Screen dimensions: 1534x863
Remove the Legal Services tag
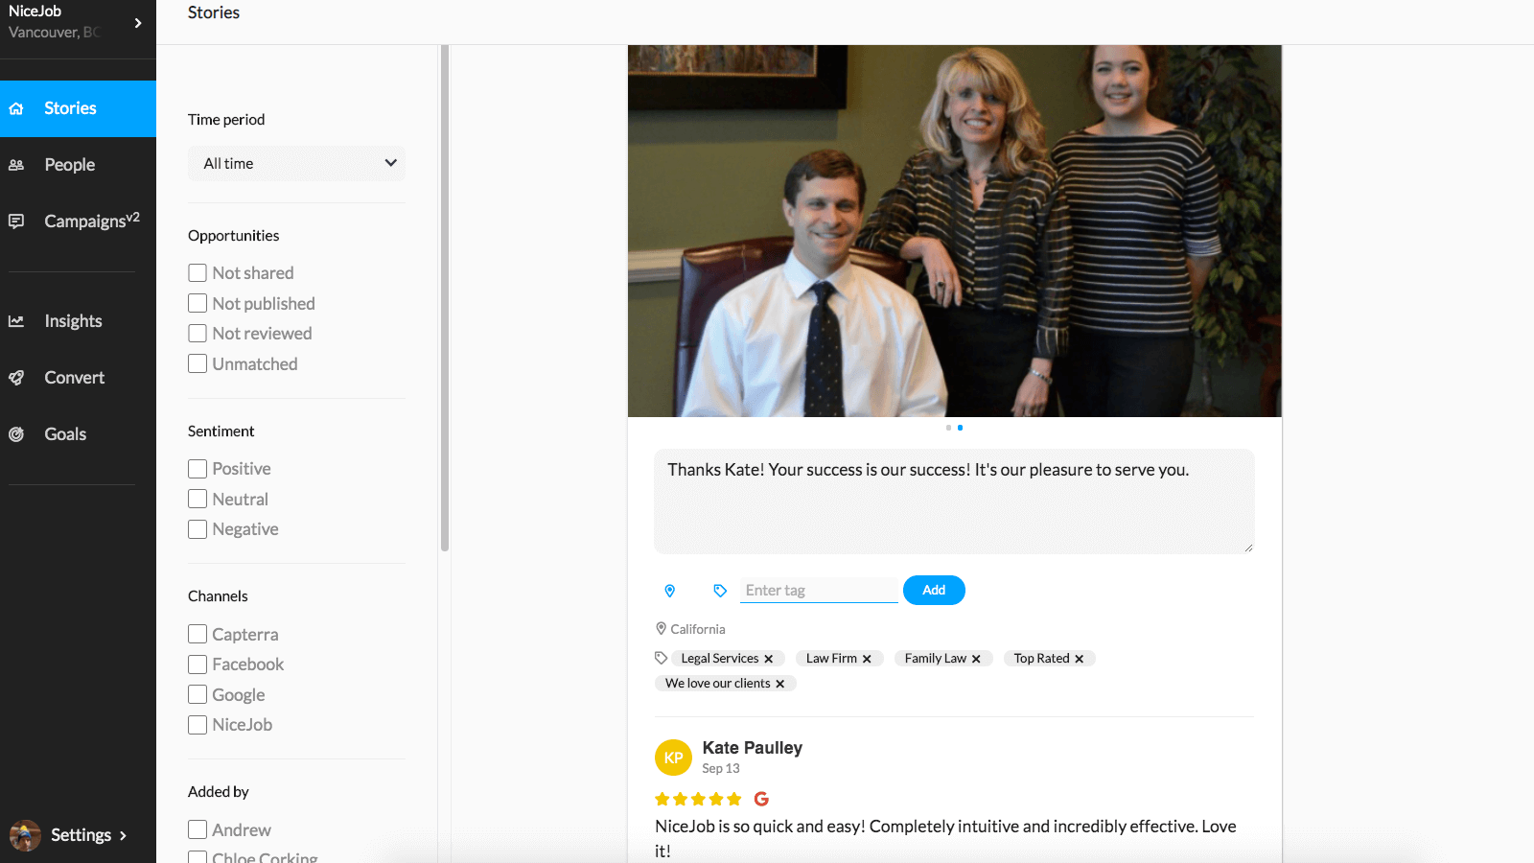[x=769, y=659]
